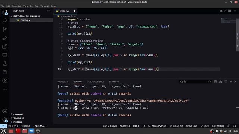
Task: Click main.py in the breadcrumb
Action: tap(65, 16)
